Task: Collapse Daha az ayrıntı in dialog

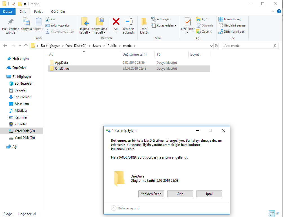Action: click(x=125, y=208)
